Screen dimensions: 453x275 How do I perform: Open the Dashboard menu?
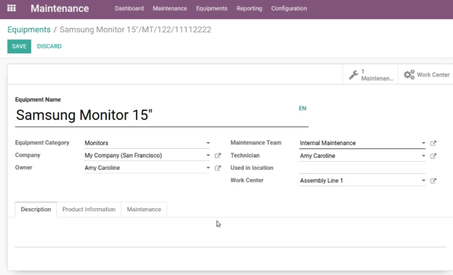(129, 9)
